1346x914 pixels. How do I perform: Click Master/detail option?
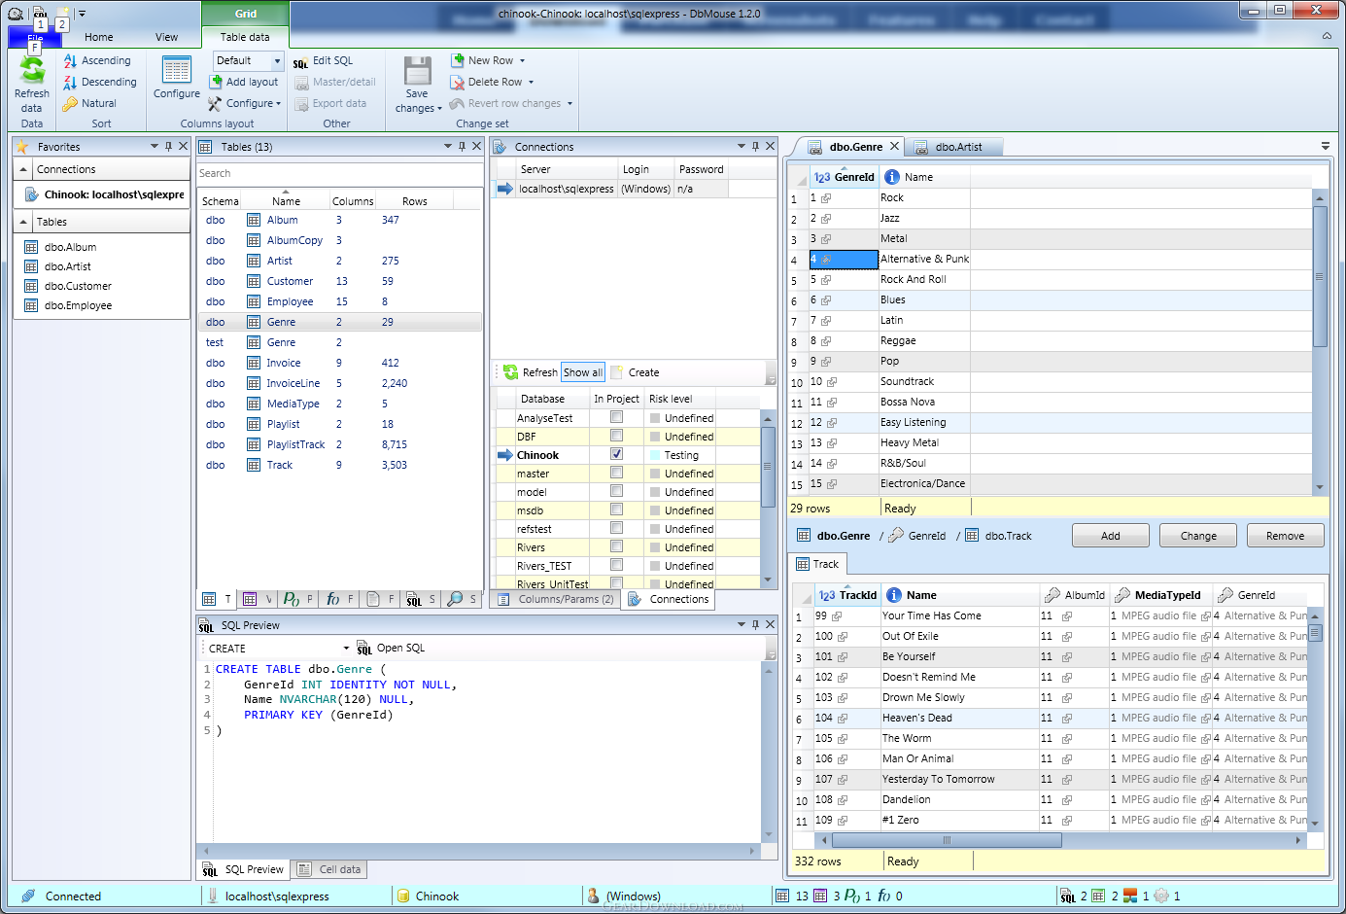[335, 82]
